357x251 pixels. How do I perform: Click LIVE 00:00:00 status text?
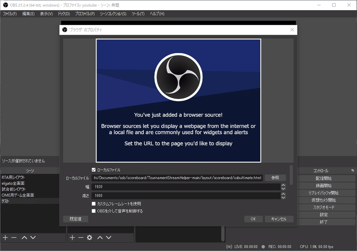tap(246, 247)
